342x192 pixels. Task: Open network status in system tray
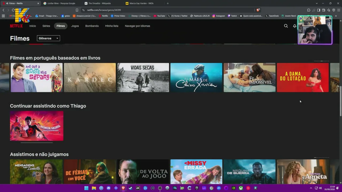point(316,188)
